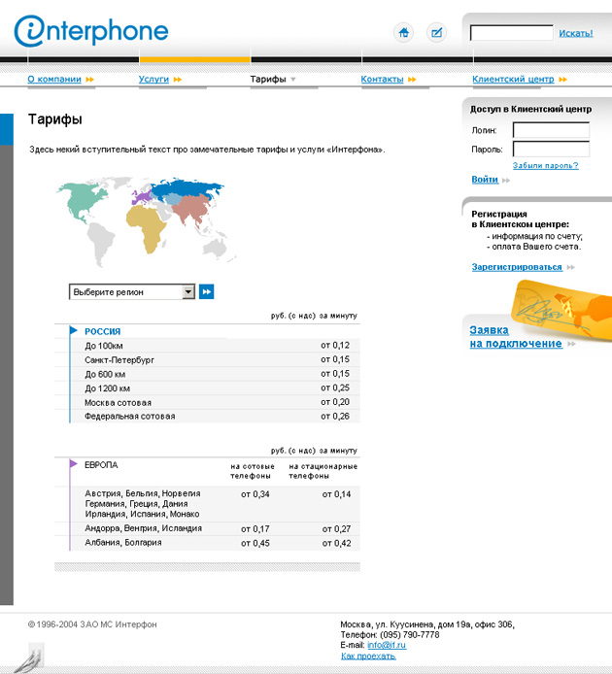This screenshot has width=612, height=674.
Task: Click the Interphone logo
Action: tap(91, 32)
